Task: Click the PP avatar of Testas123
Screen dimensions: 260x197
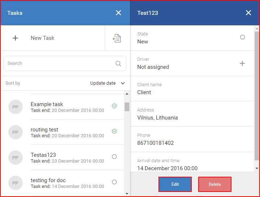Action: coord(16,158)
